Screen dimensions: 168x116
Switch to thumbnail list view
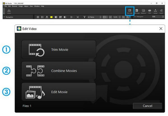pyautogui.click(x=43, y=17)
